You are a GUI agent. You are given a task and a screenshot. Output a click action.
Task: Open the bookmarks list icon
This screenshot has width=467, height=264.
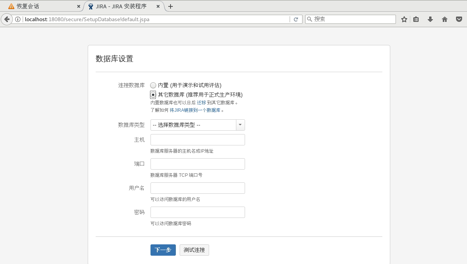click(416, 19)
